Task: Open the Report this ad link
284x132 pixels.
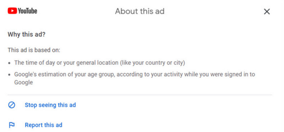Action: tap(43, 125)
